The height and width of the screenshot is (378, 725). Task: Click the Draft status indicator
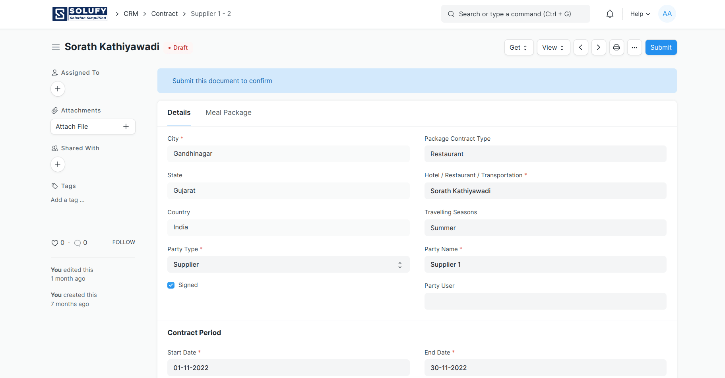pos(178,48)
